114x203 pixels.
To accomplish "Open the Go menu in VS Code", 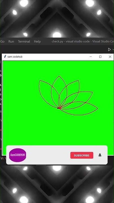I will coord(2,41).
